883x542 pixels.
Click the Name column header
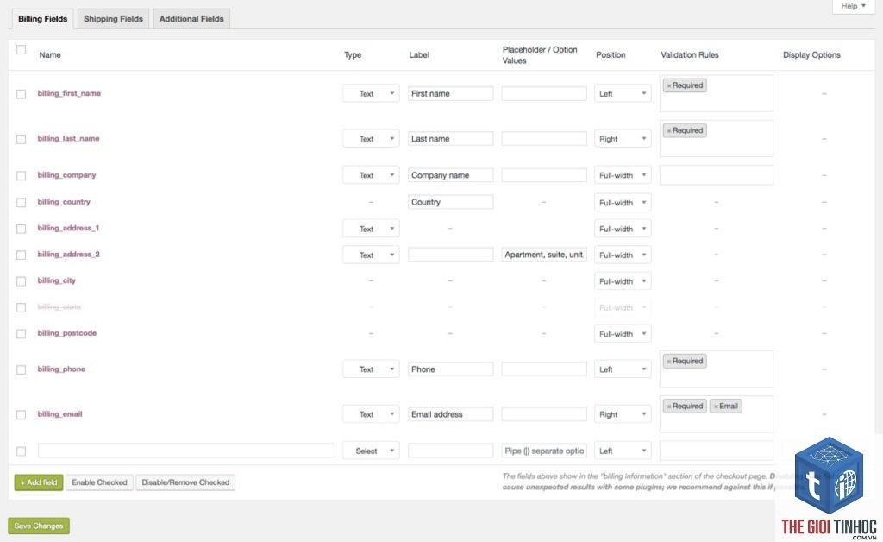click(x=50, y=54)
